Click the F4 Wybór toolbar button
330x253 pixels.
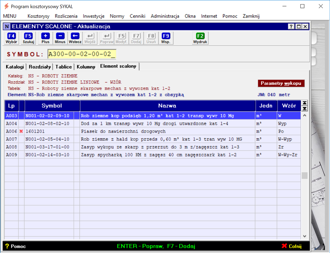click(11, 38)
